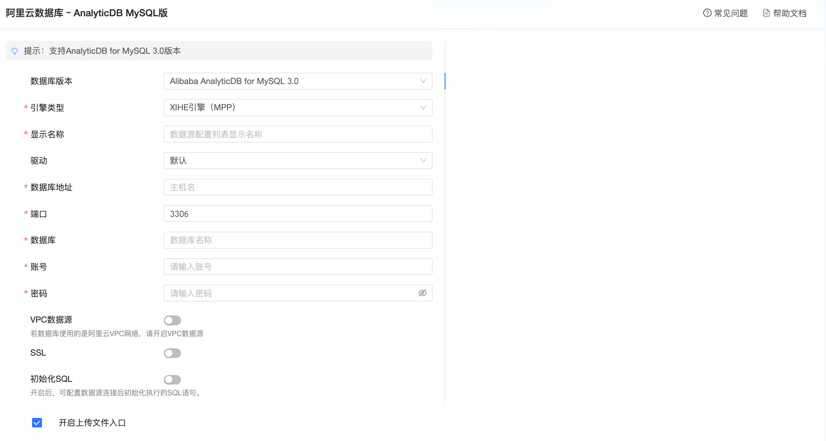Focus the 数据库名称 input field

[x=298, y=240]
